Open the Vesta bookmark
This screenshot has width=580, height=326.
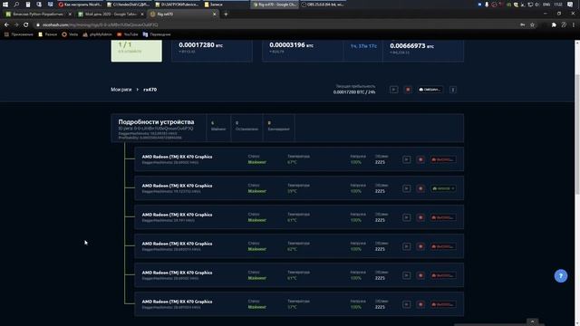point(70,34)
